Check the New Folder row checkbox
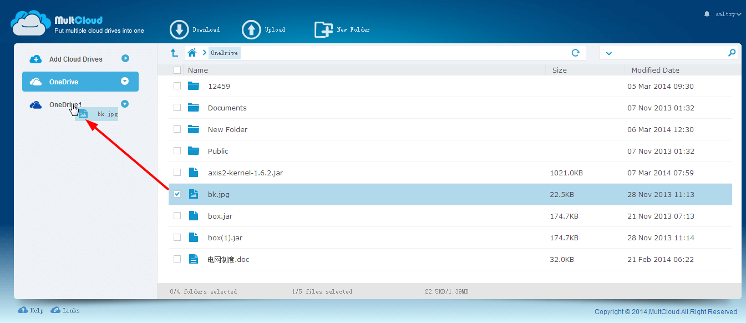 tap(177, 129)
